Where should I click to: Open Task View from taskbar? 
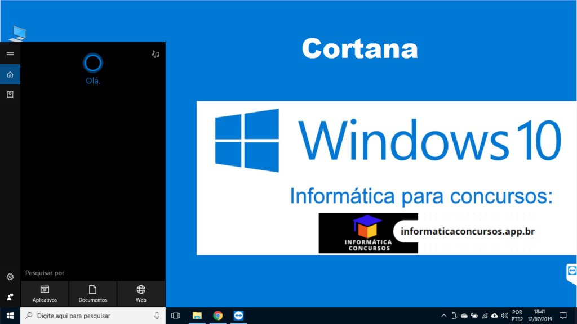point(175,316)
